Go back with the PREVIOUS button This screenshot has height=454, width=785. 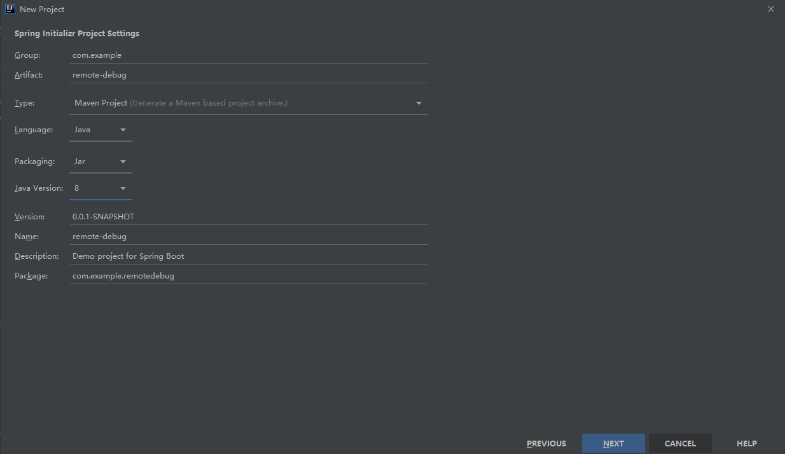(546, 444)
